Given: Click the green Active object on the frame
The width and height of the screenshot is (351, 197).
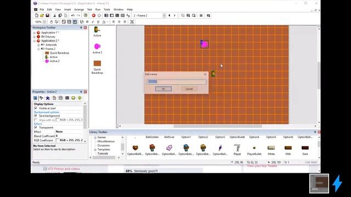Looking at the screenshot, I should point(213,74).
